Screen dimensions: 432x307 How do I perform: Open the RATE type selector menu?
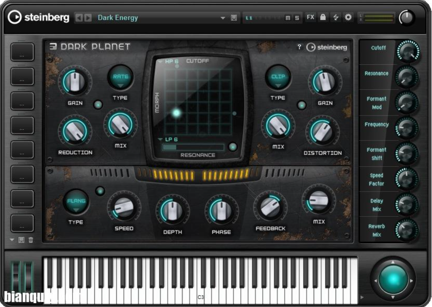tap(121, 78)
